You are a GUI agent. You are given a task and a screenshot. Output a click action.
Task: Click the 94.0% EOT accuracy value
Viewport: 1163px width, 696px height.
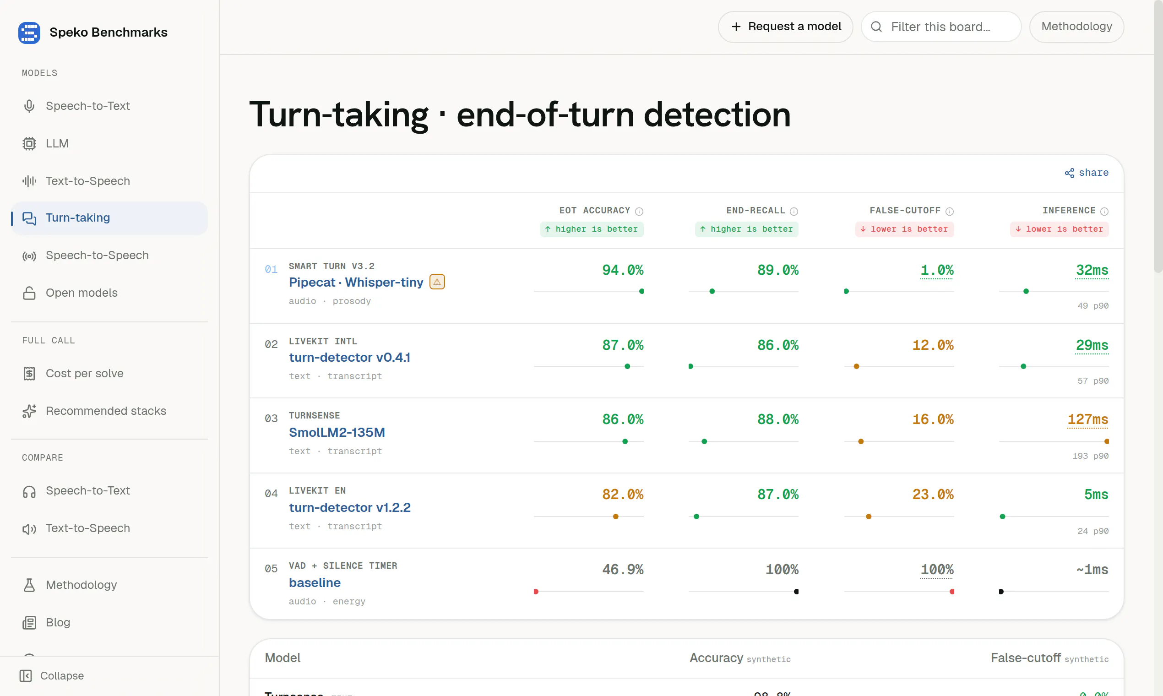click(623, 270)
